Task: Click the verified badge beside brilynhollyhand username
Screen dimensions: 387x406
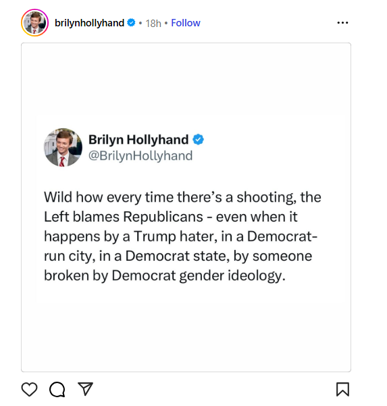Action: [x=132, y=23]
